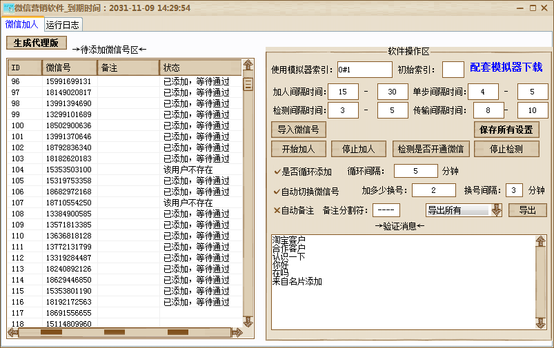Click the 使用模拟器索引 input field
Screen dimensions: 554x348
[365, 70]
